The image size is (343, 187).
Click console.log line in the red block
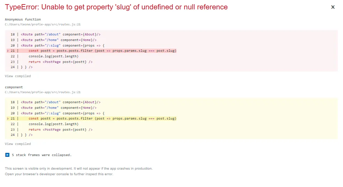(x=54, y=56)
